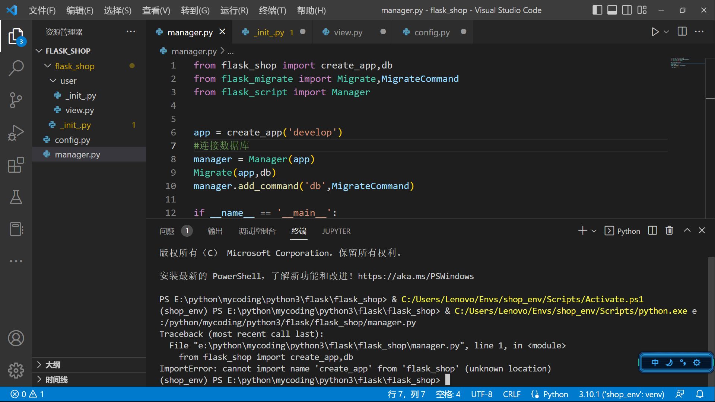The image size is (715, 402).
Task: Switch to 输出 output panel tab
Action: click(x=215, y=231)
